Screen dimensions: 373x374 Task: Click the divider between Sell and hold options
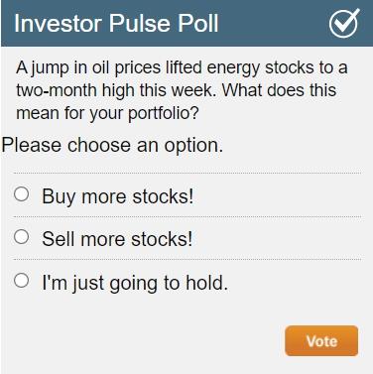pos(187,259)
